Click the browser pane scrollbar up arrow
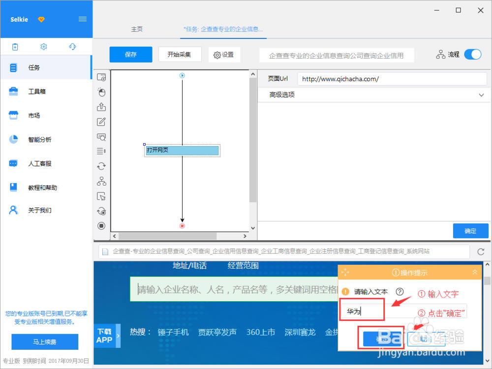This screenshot has height=369, width=492. [x=487, y=265]
